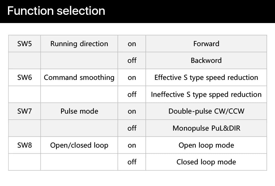Select the SW6 cell
Viewport: 275px width, 186px height.
(x=24, y=77)
